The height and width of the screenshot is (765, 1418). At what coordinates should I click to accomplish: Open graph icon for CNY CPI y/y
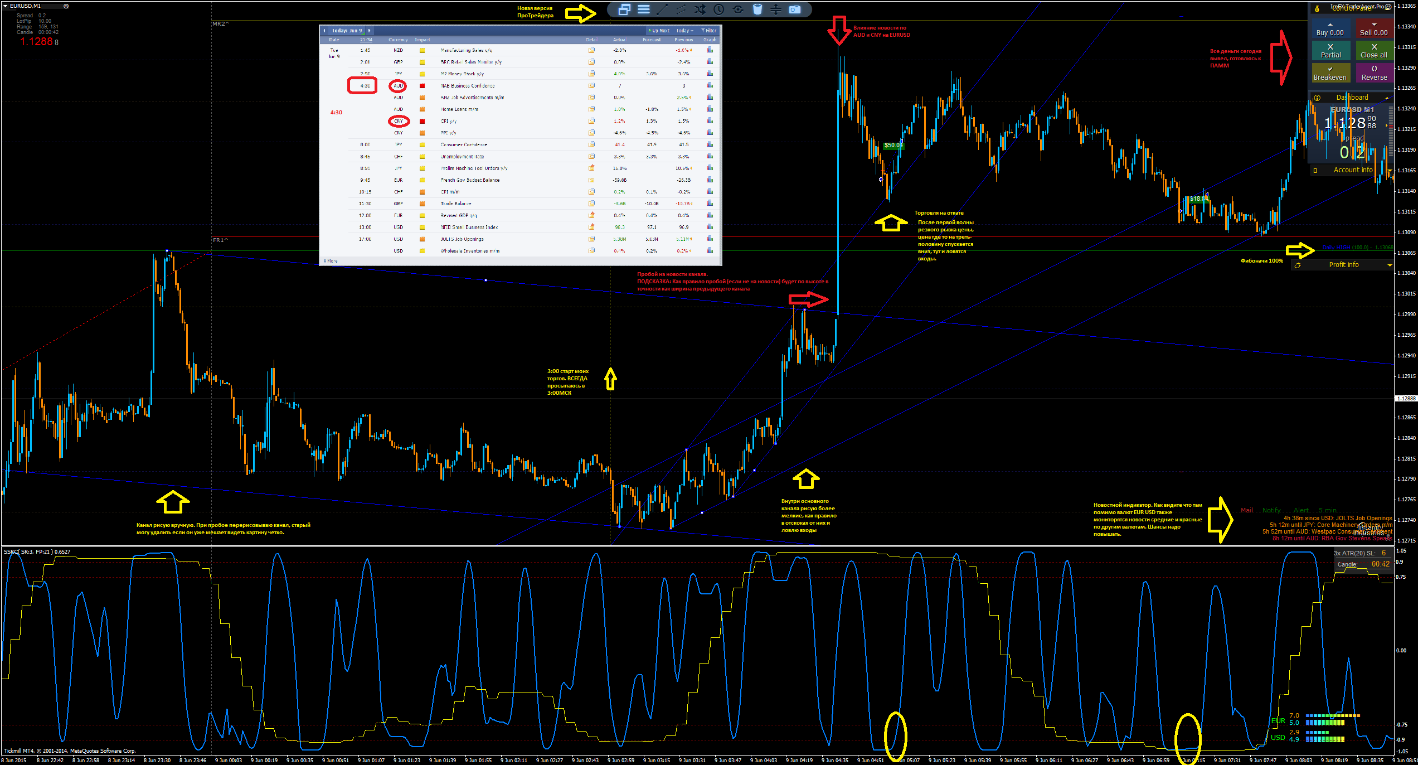click(x=710, y=121)
